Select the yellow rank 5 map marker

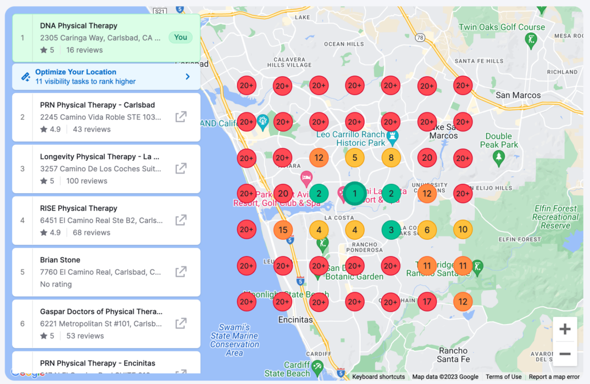(354, 158)
